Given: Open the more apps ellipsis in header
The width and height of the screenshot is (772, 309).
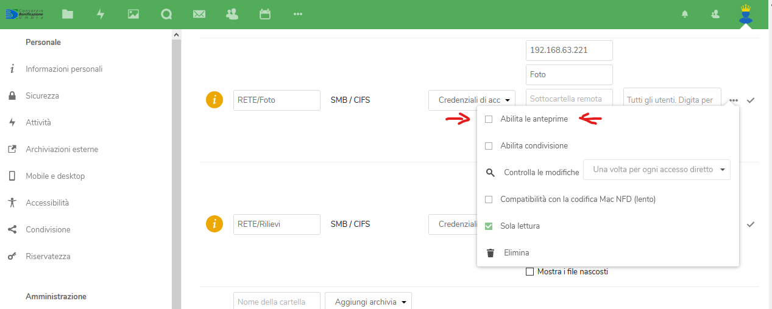Looking at the screenshot, I should coord(298,14).
